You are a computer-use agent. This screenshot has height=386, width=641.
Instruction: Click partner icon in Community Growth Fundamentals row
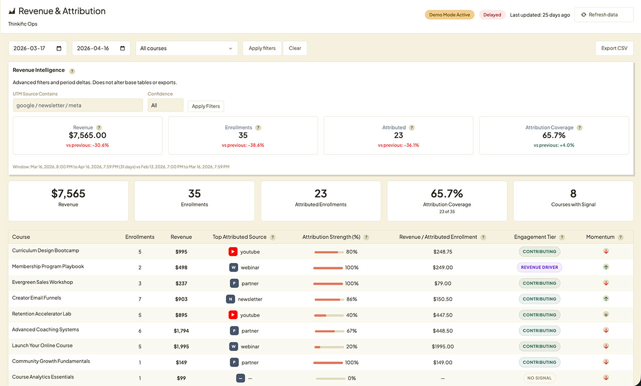[x=234, y=362]
